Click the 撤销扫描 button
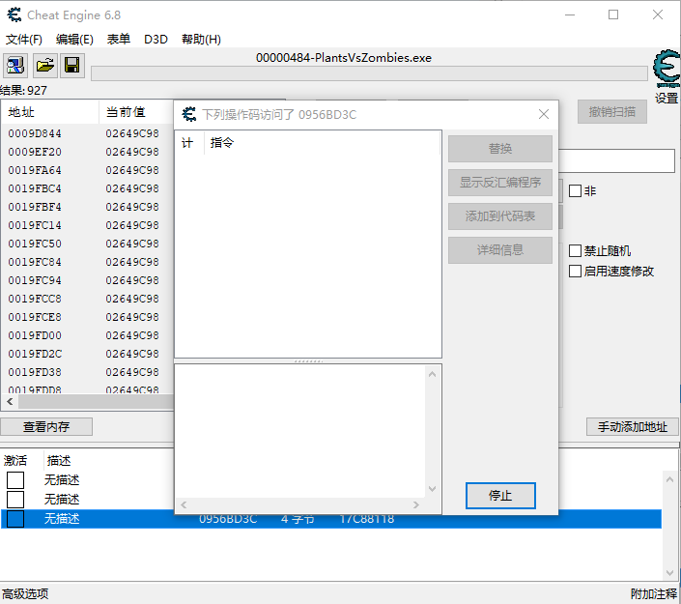Viewport: 681px width, 604px height. click(x=612, y=112)
